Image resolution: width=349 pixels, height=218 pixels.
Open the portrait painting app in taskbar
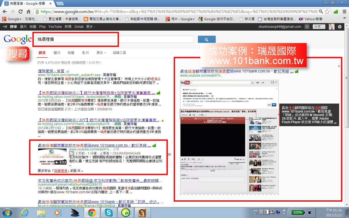pyautogui.click(x=142, y=213)
